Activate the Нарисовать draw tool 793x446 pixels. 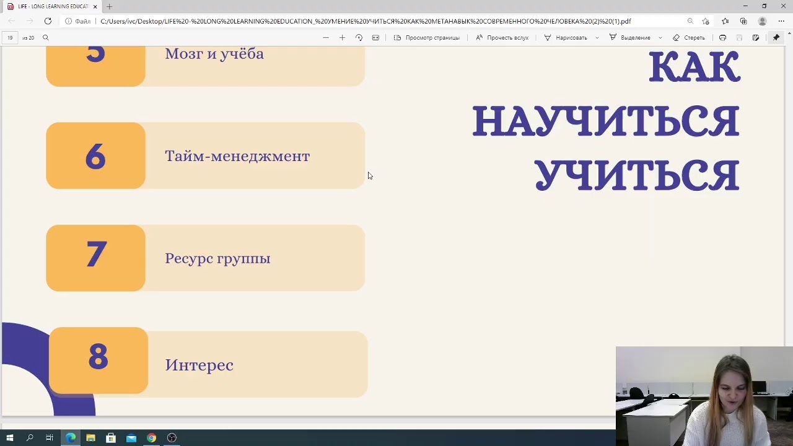[566, 38]
